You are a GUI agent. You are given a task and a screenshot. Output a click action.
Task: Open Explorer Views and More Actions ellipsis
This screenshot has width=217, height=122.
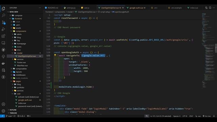point(40,8)
